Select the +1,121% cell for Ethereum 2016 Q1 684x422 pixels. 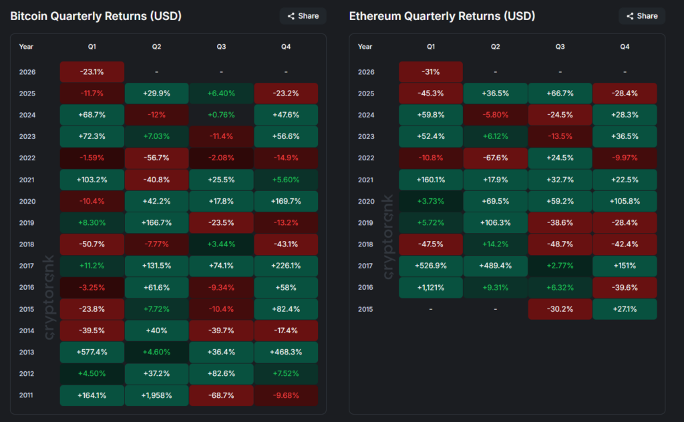tap(431, 288)
